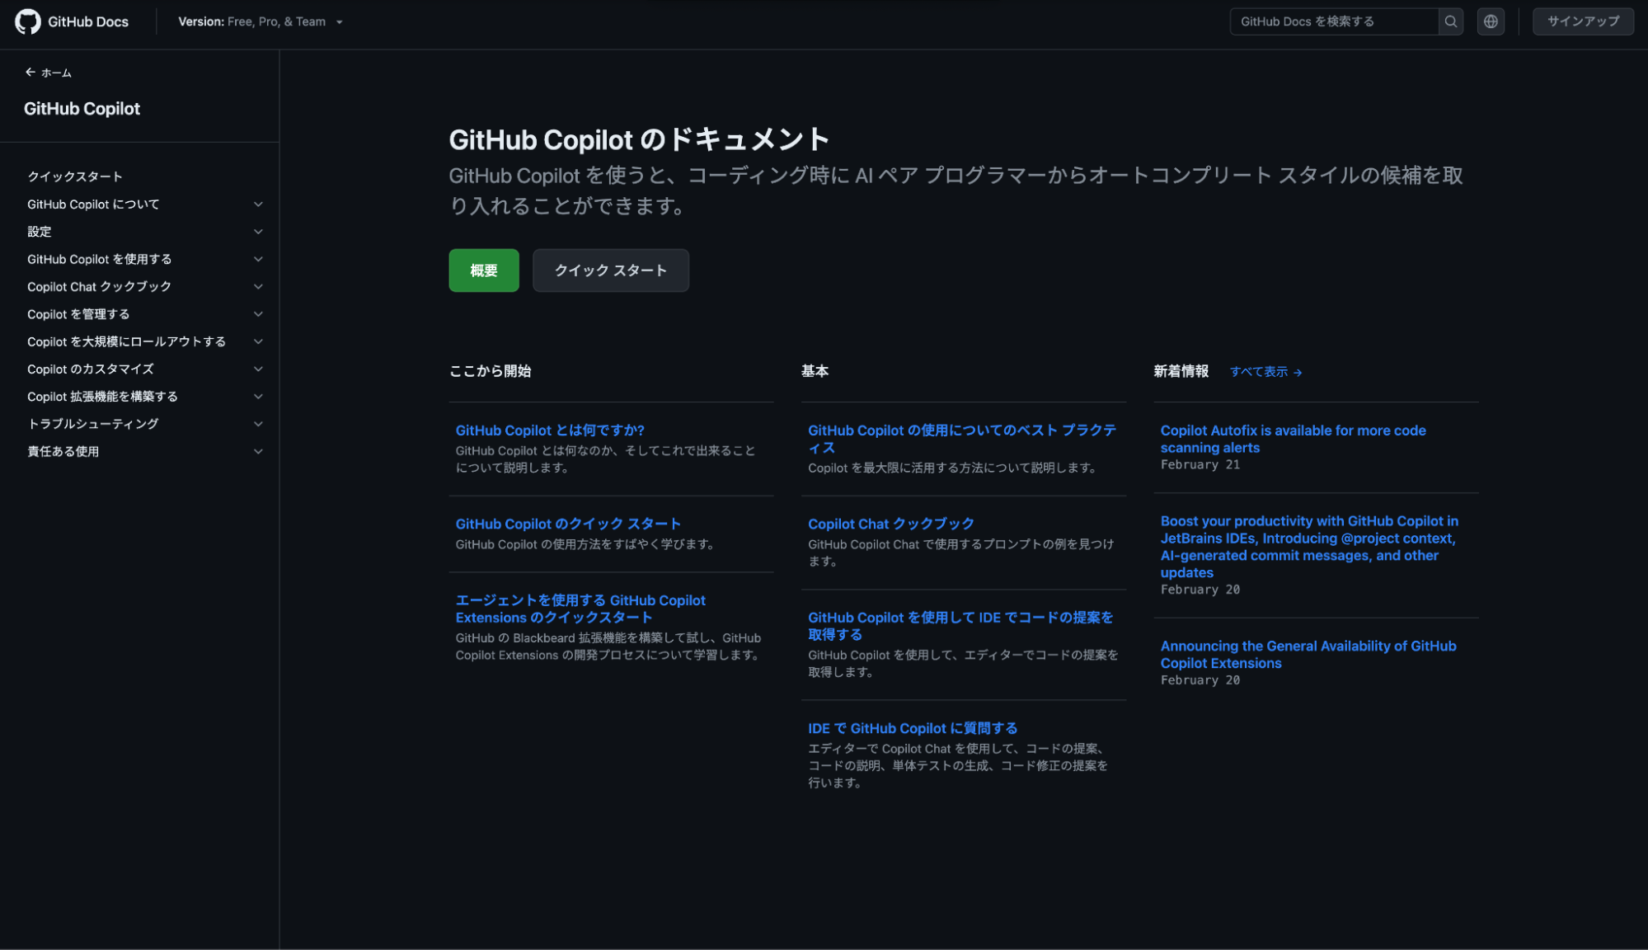Open Copilot Autofix is available news link
Image resolution: width=1648 pixels, height=950 pixels.
tap(1293, 439)
